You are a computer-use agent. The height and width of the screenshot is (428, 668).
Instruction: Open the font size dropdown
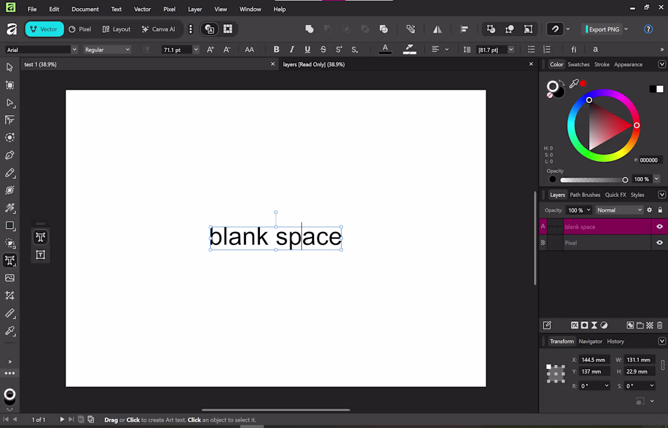[196, 50]
